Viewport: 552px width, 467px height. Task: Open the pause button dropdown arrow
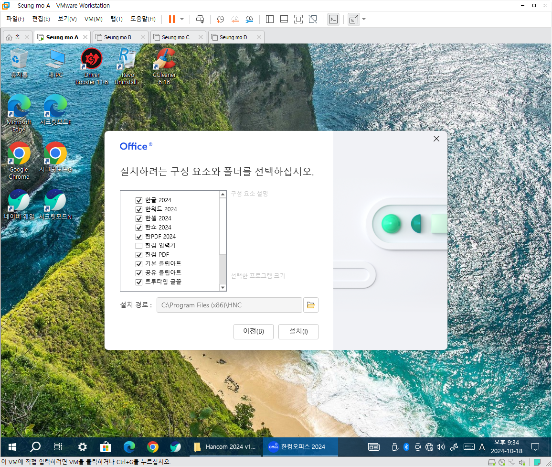182,19
